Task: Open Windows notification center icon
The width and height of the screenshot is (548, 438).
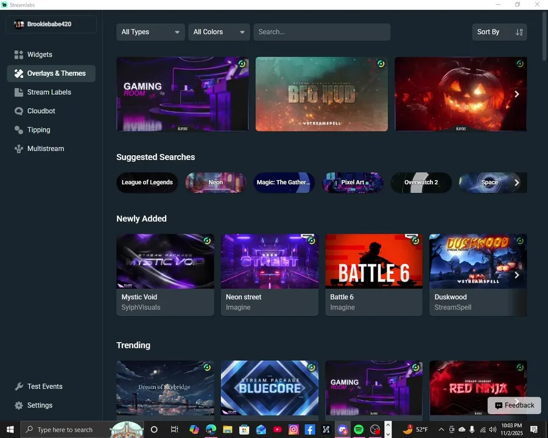Action: tap(533, 429)
